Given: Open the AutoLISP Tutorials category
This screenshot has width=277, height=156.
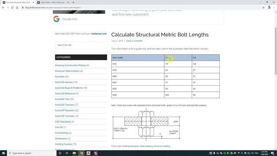Looking at the screenshot, I should [64, 116].
